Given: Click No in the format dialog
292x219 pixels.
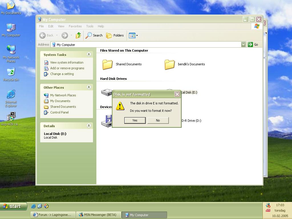Looking at the screenshot, I should (x=158, y=120).
